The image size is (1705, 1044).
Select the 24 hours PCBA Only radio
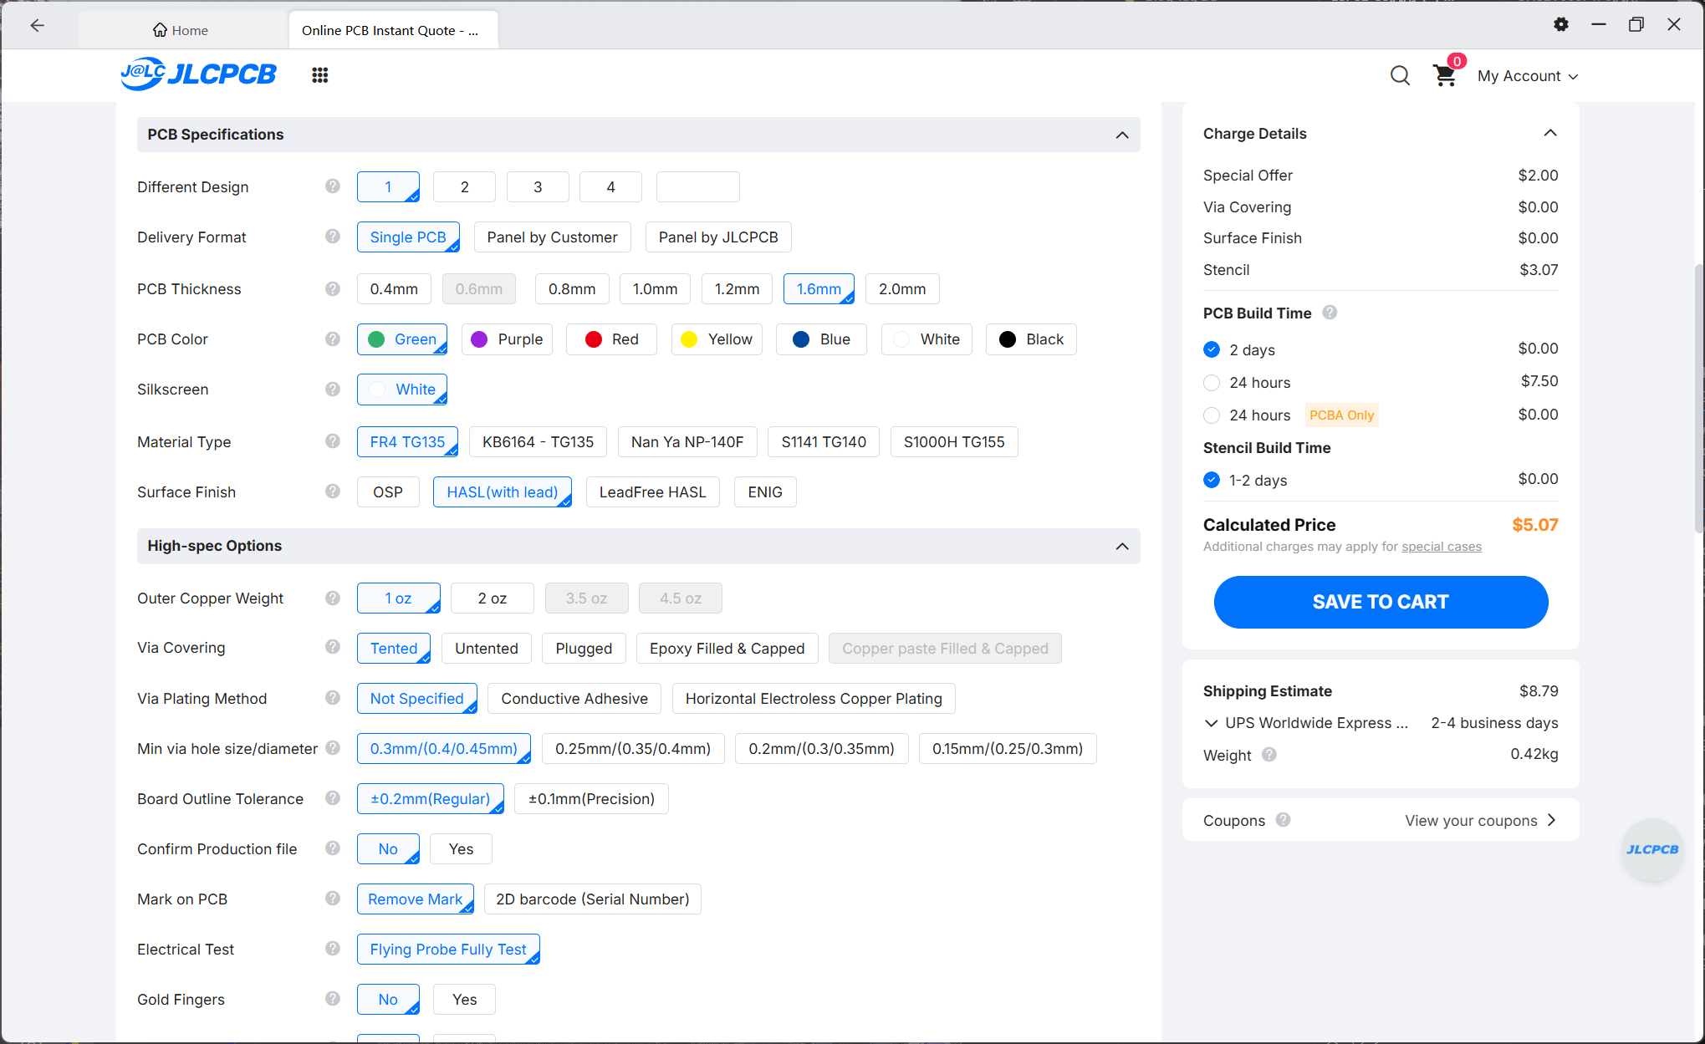click(1212, 415)
